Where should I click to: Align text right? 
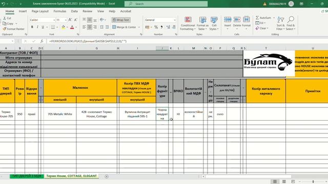coord(95,27)
